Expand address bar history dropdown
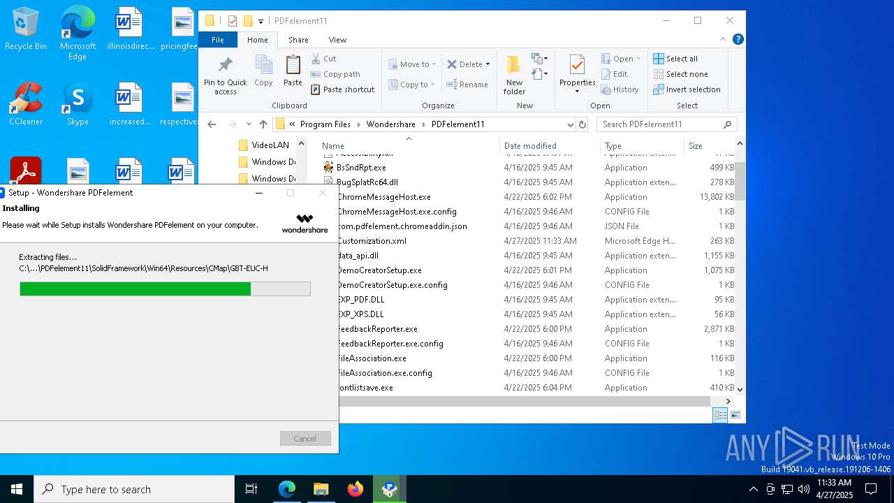Screen dimensions: 894x503 [571, 124]
